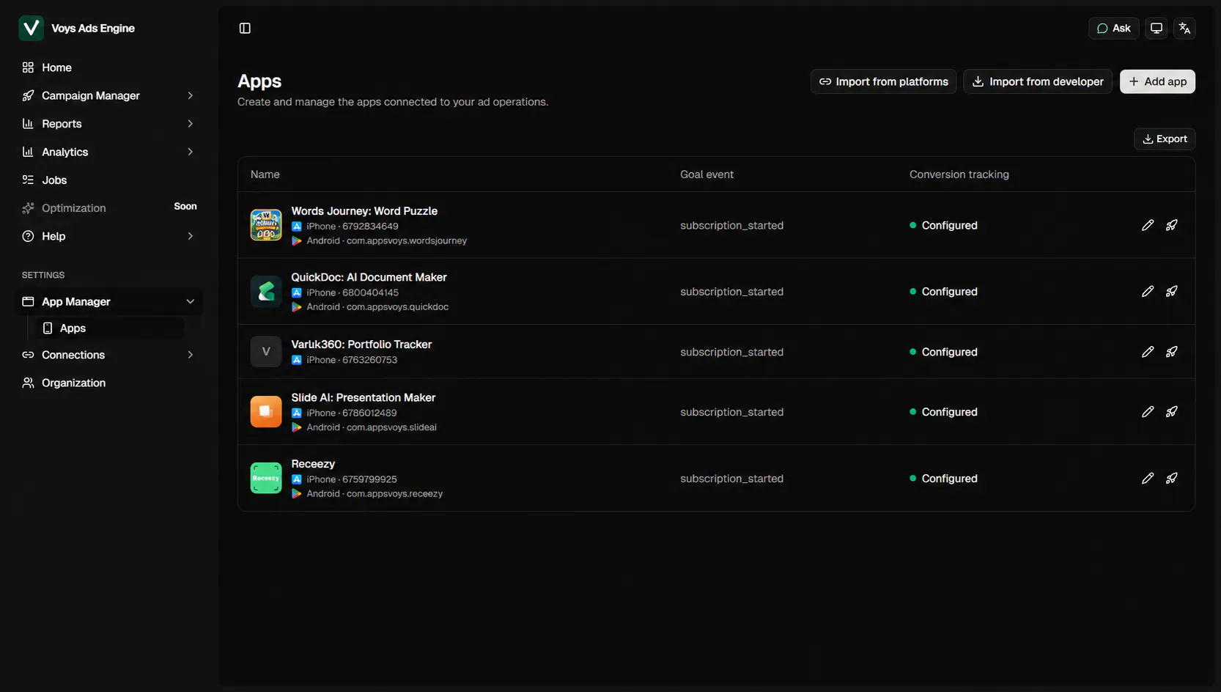Click Import from platforms button
The image size is (1221, 692).
tap(883, 81)
